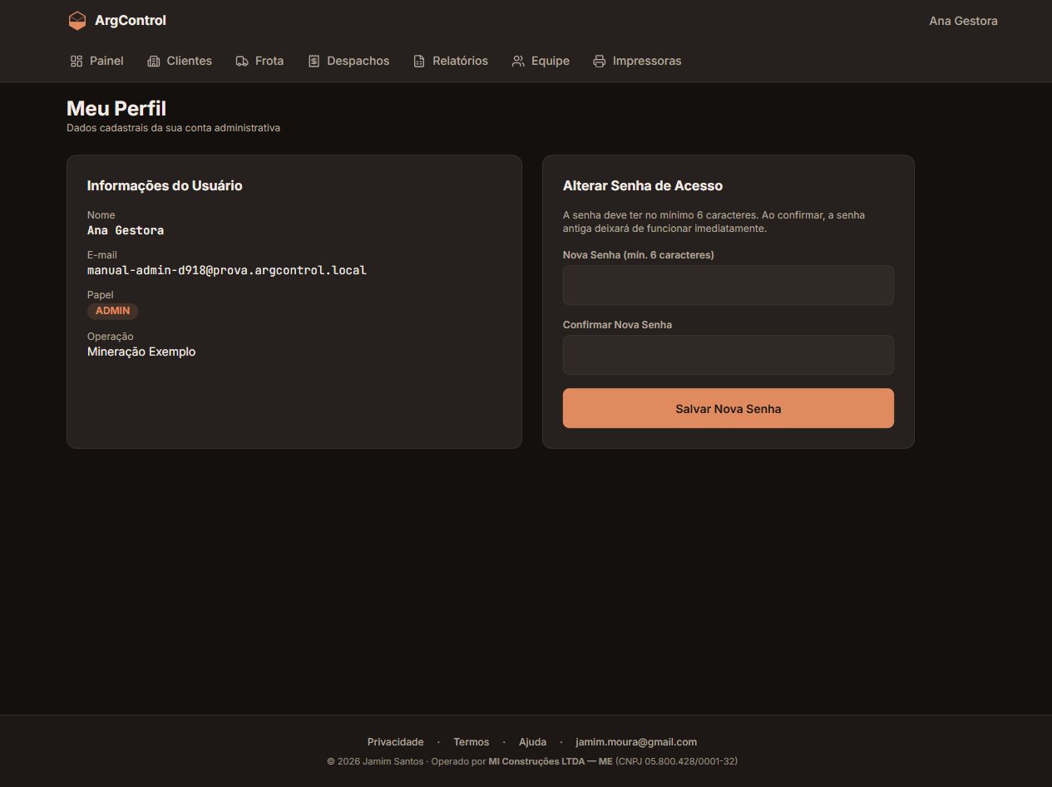Click the name value Ana Gestora in profile card
Viewport: 1052px width, 787px height.
pos(126,230)
